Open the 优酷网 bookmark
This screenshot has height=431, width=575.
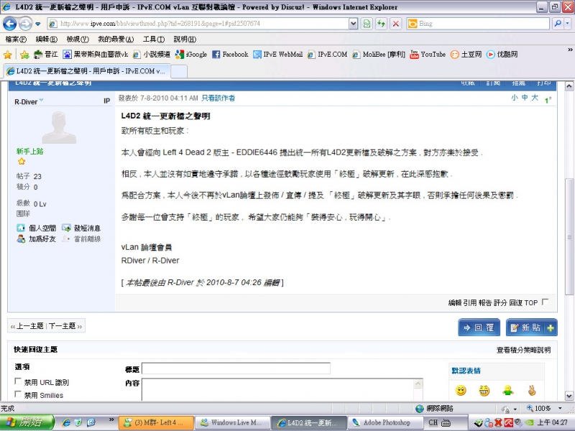pyautogui.click(x=502, y=55)
